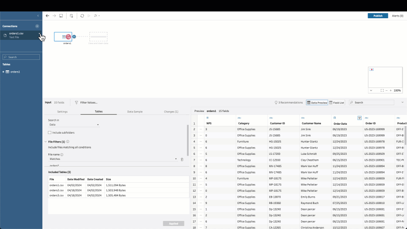Click the orders2.csv row in Included Tables
Image resolution: width=407 pixels, height=229 pixels.
[x=119, y=190]
